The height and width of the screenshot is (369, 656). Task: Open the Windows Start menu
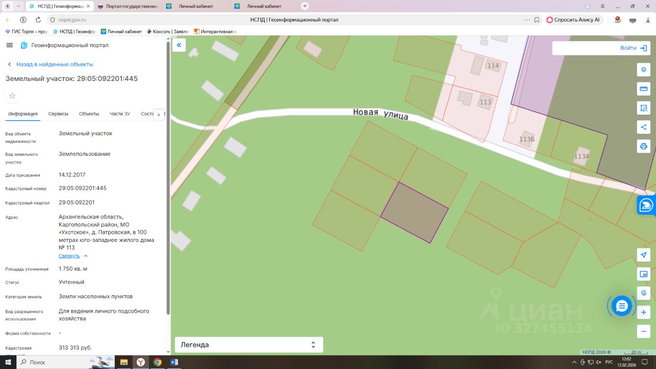8,362
